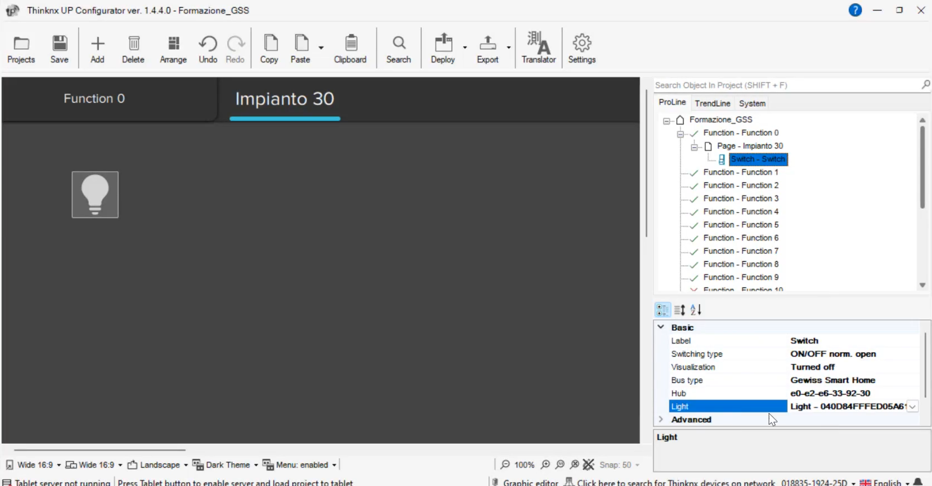
Task: Open the Deploy dropdown arrow
Action: 465,48
